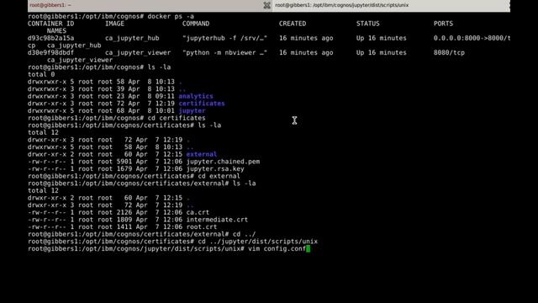This screenshot has height=303, width=538.
Task: Click the 'jupyterhub -f /srv/…' command entry
Action: click(x=224, y=38)
